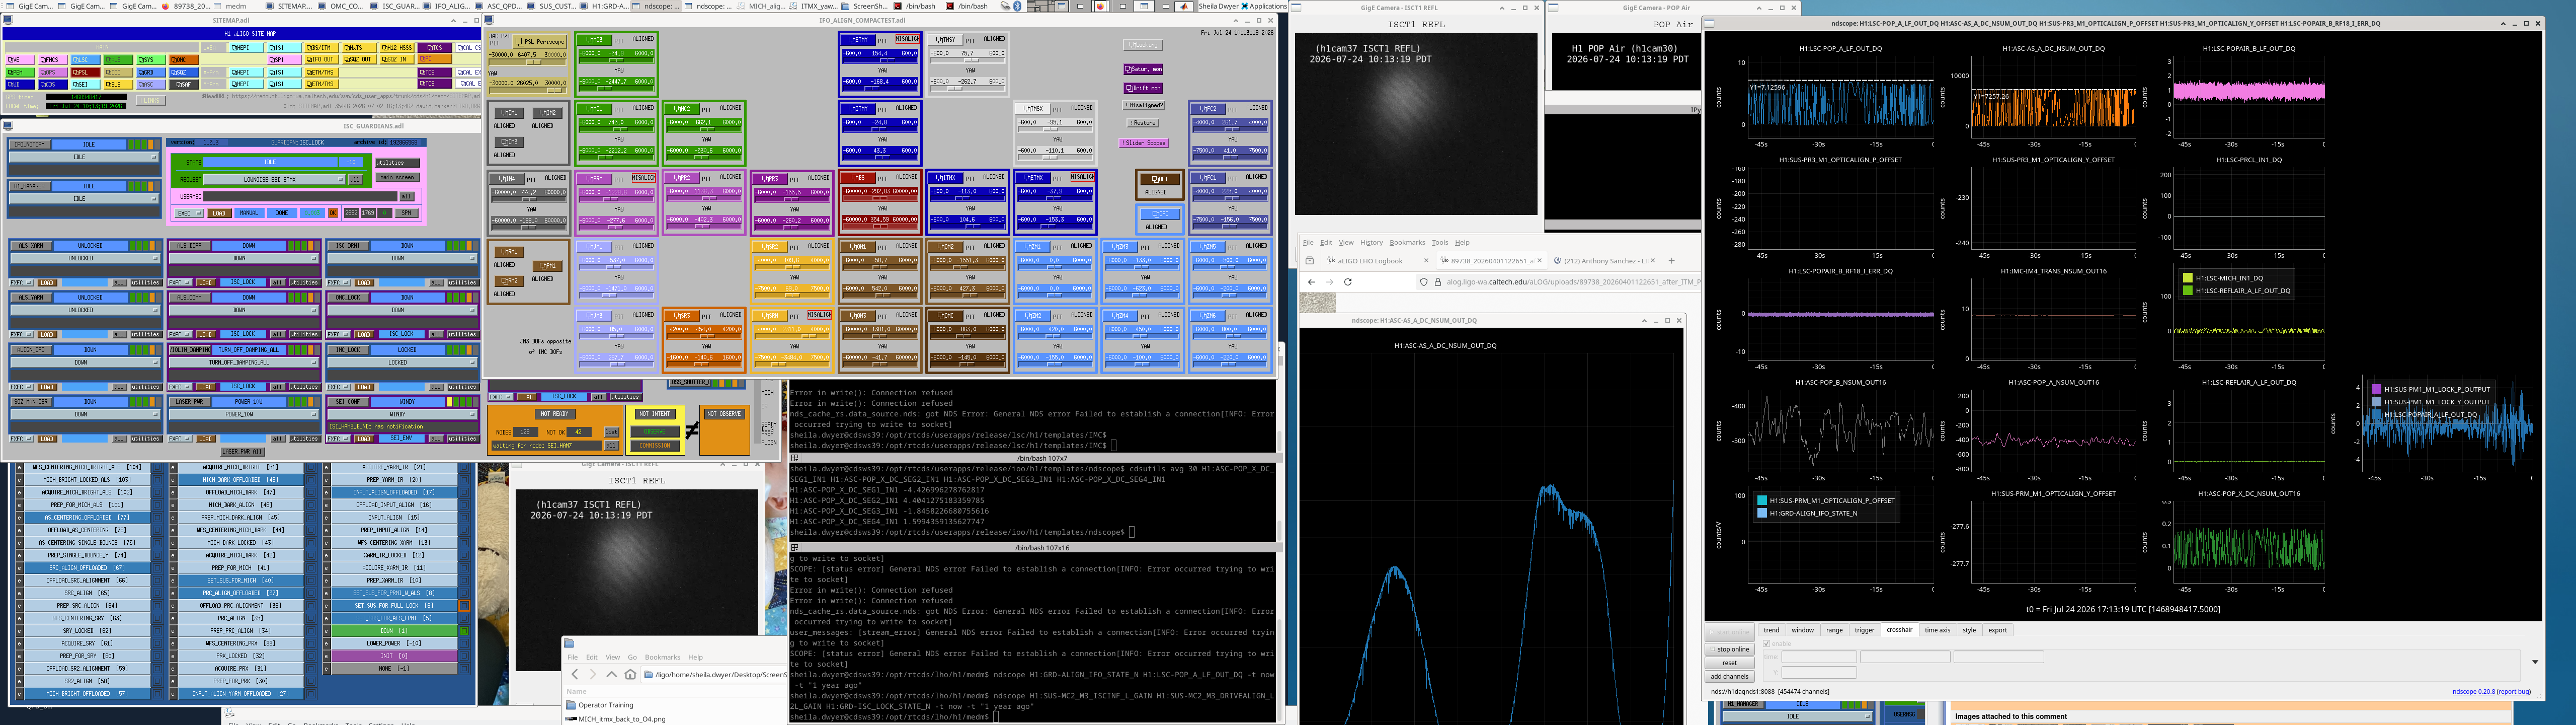Toggle the crosshair enable checkbox in ndscope

click(x=1767, y=644)
